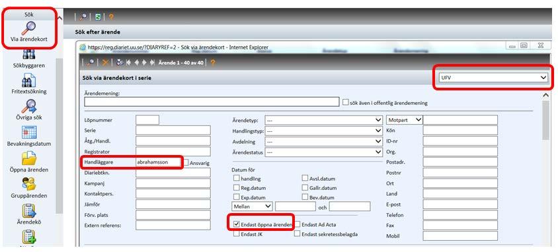This screenshot has width=558, height=252.
Task: Open the Motpart dropdown
Action: tap(404, 120)
